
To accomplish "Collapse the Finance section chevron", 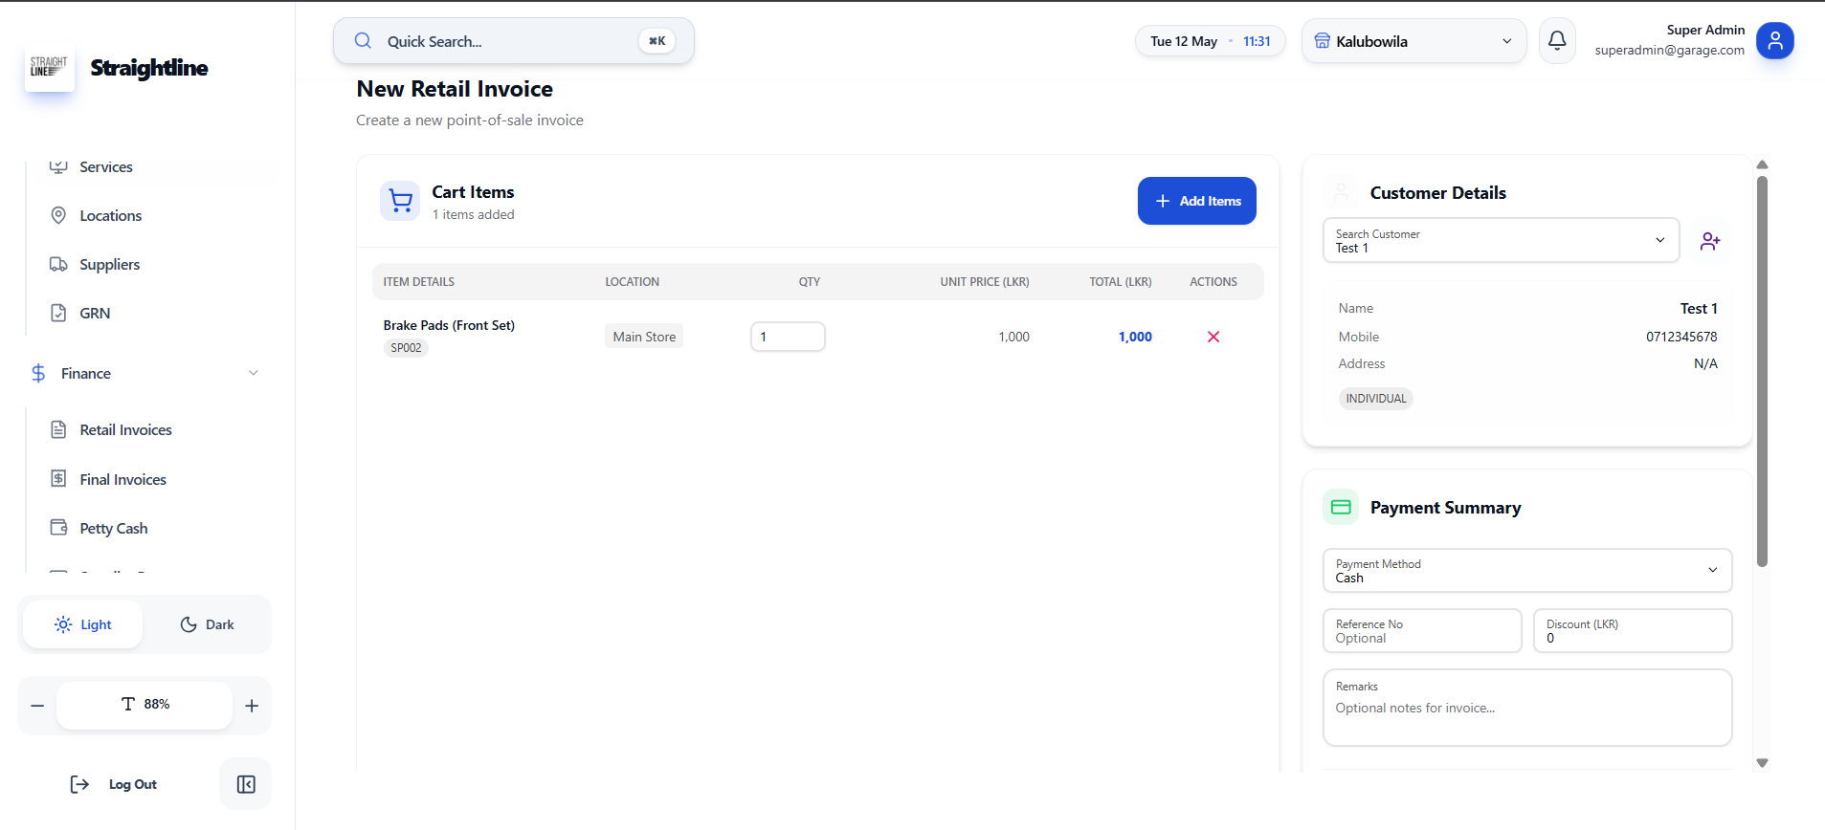I will click(254, 373).
